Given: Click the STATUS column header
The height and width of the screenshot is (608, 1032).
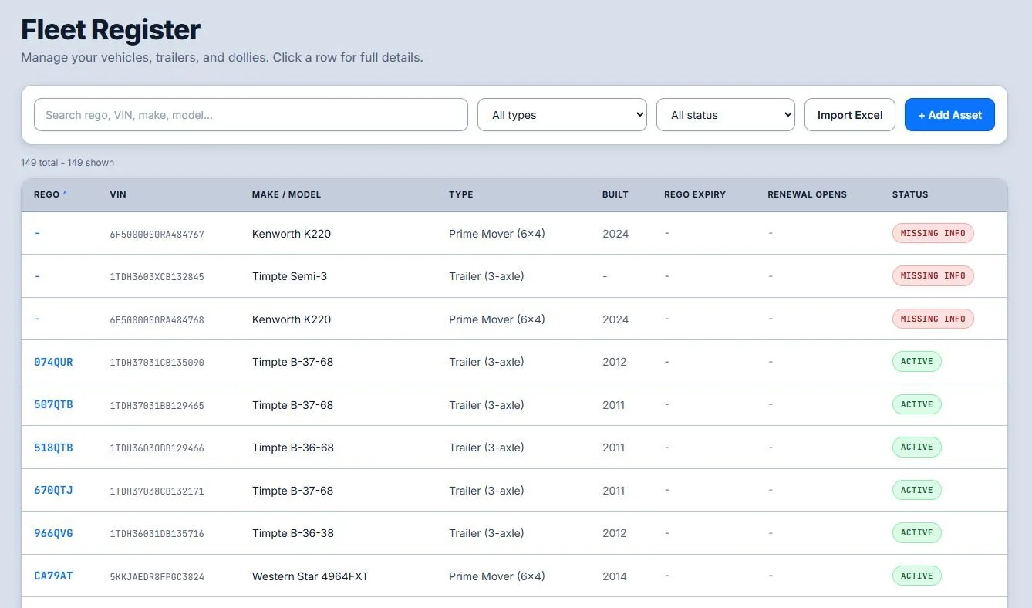Looking at the screenshot, I should click(x=910, y=194).
